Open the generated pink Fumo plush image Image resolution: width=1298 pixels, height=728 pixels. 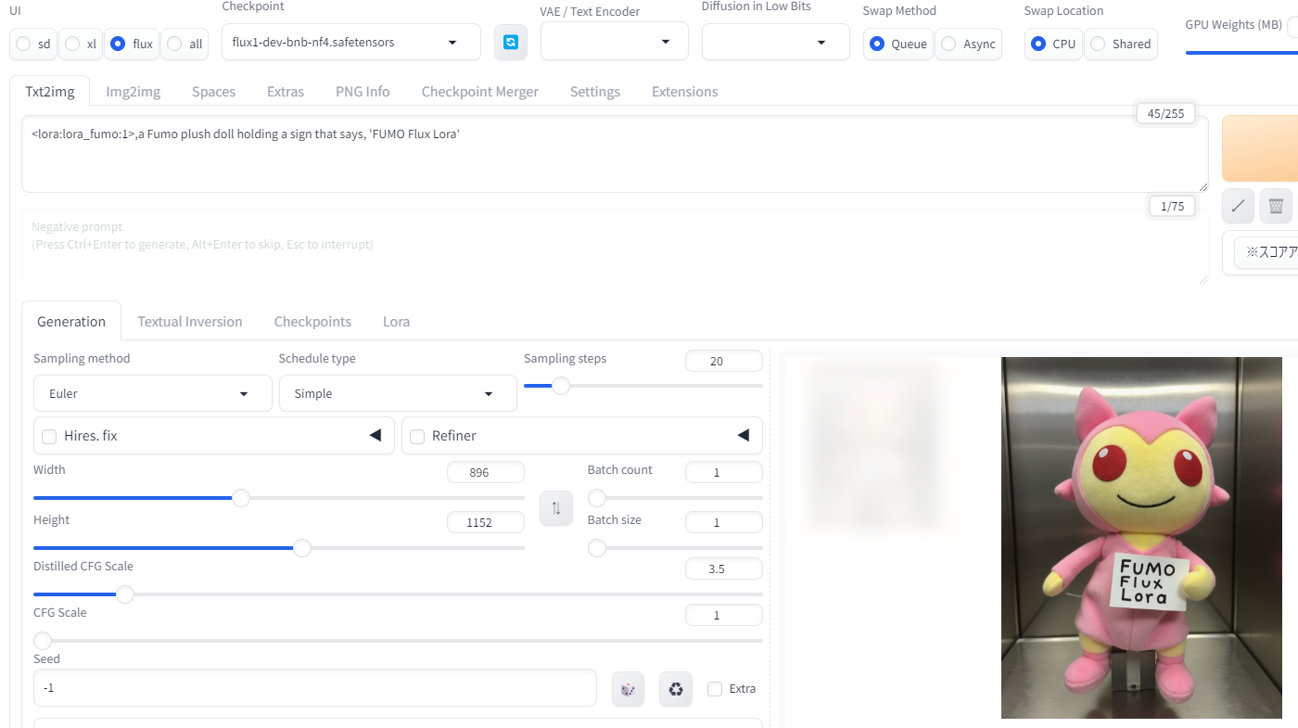(x=1141, y=538)
